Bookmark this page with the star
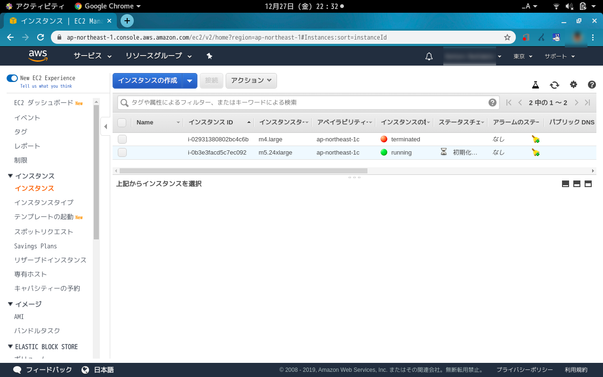This screenshot has width=603, height=377. tap(507, 37)
